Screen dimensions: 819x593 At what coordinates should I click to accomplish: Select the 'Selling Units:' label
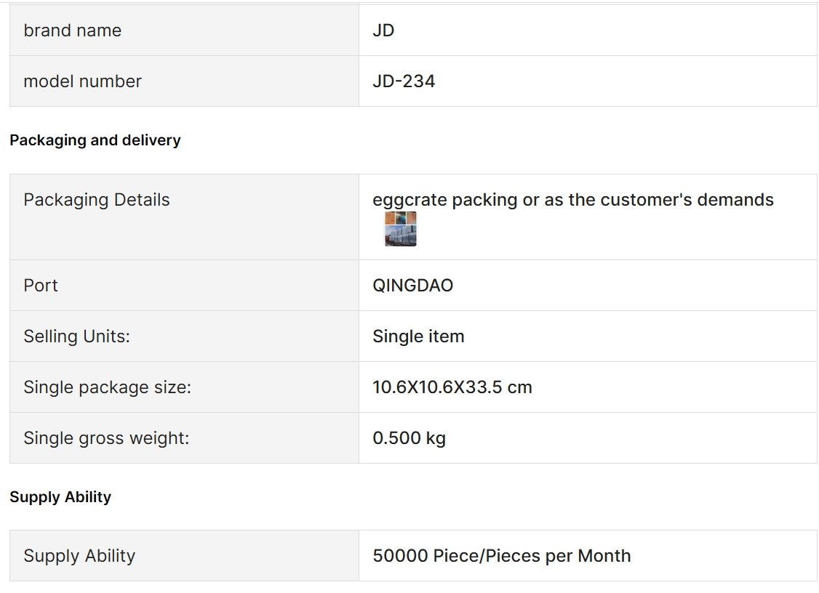(77, 336)
